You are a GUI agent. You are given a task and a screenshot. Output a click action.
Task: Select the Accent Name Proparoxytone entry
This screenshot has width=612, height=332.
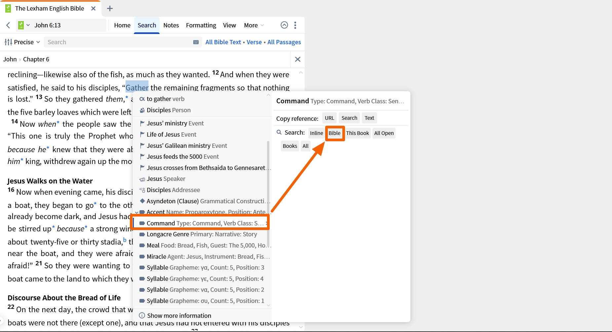(x=202, y=212)
